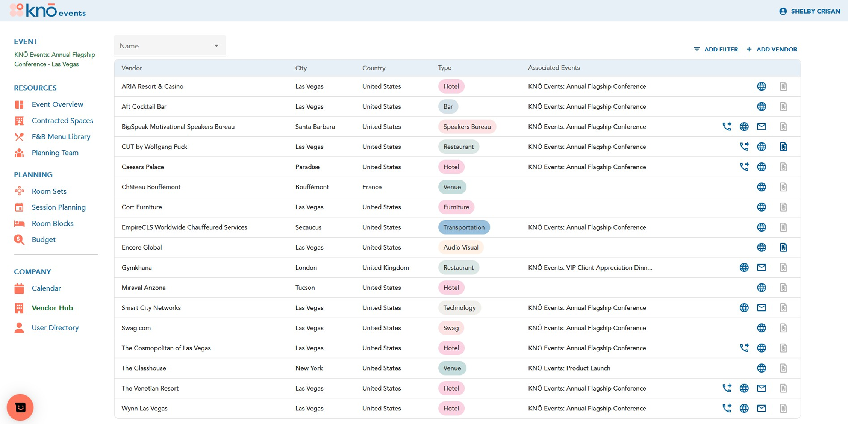Open Event Overview in the sidebar
Image resolution: width=848 pixels, height=424 pixels.
coord(57,104)
